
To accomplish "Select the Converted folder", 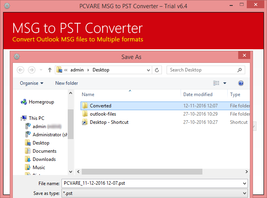I will click(x=165, y=106).
